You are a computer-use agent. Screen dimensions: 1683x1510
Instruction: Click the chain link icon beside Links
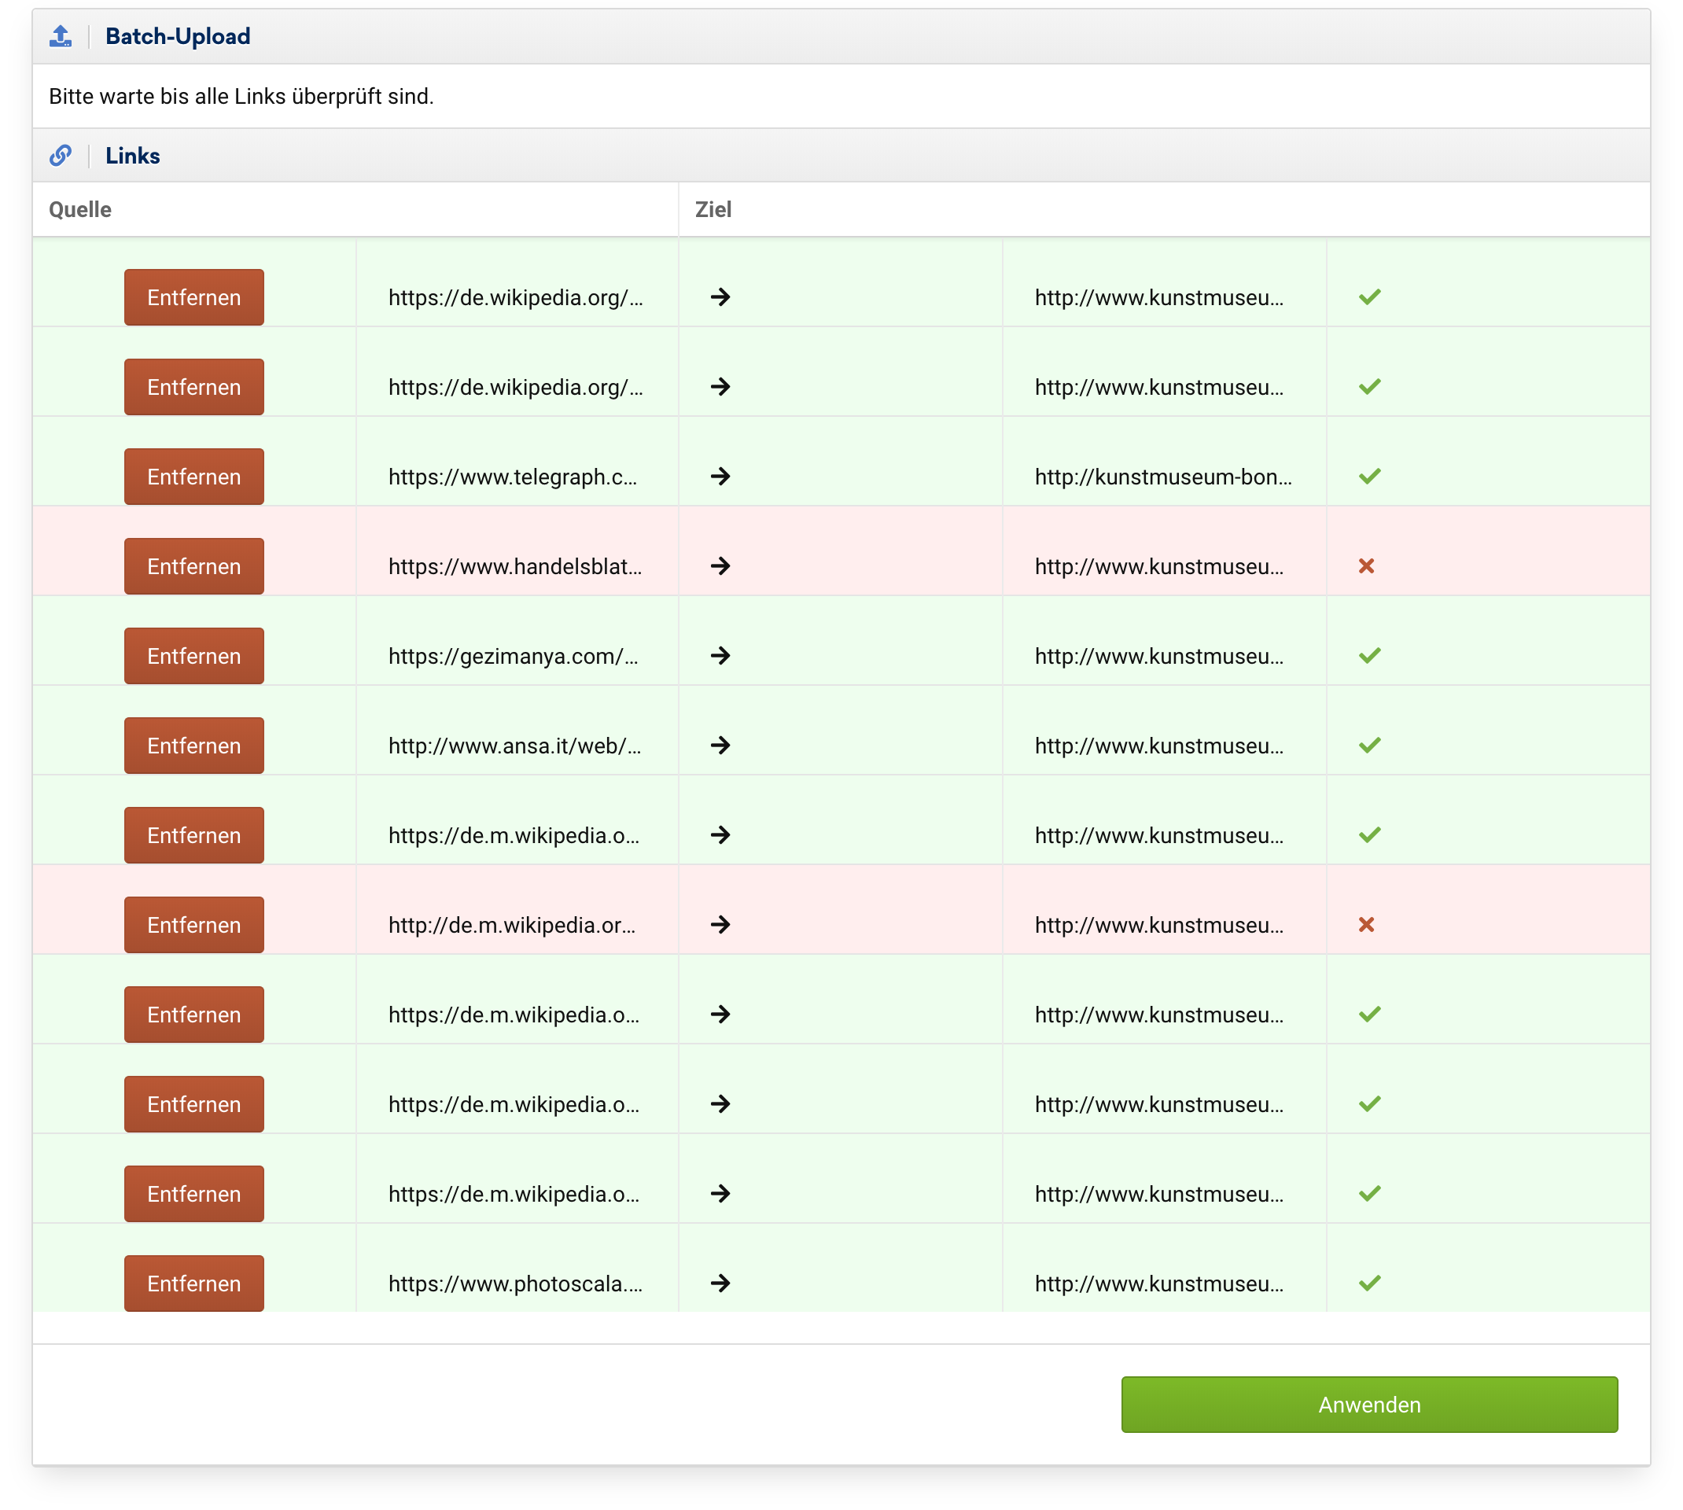61,155
